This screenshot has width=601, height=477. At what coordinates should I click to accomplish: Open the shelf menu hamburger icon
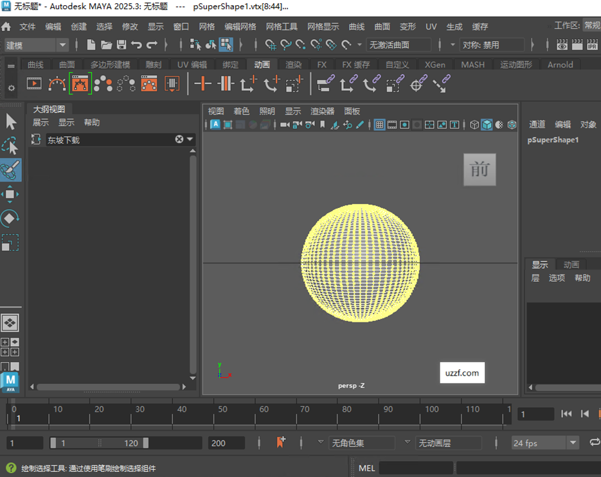click(x=11, y=66)
